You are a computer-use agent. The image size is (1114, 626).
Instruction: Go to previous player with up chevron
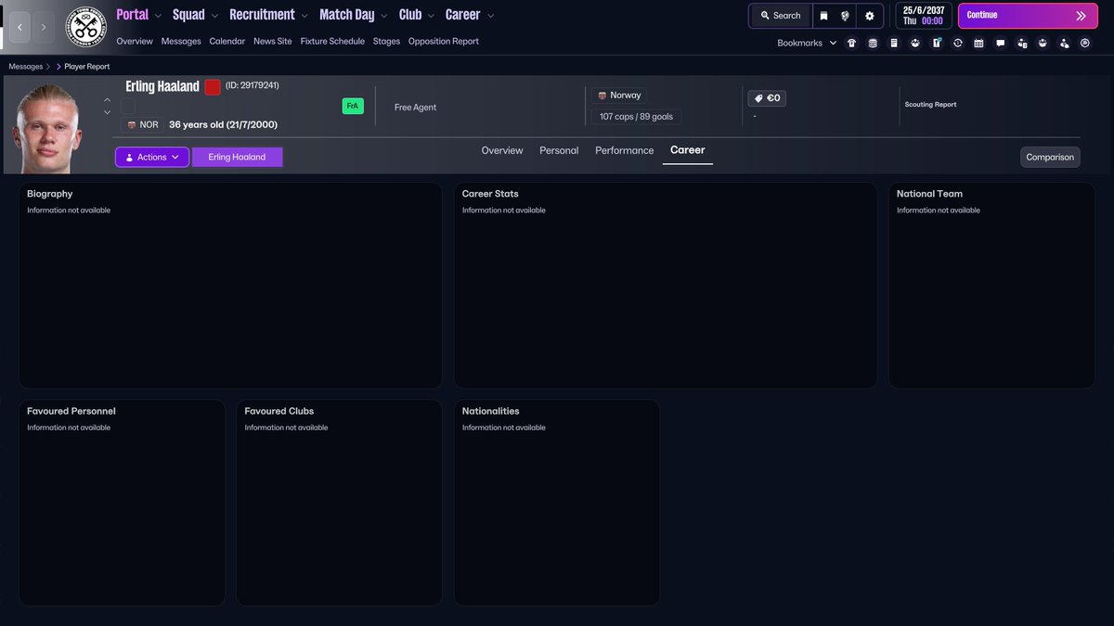[x=107, y=99]
